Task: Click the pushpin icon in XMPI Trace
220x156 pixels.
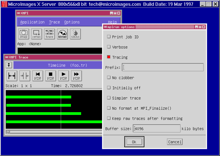Action: pyautogui.click(x=9, y=65)
